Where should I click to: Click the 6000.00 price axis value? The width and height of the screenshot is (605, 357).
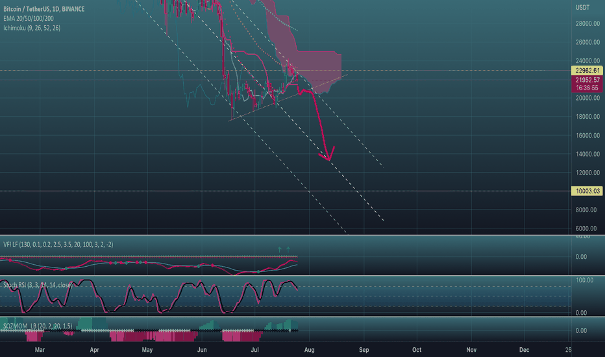(586, 228)
